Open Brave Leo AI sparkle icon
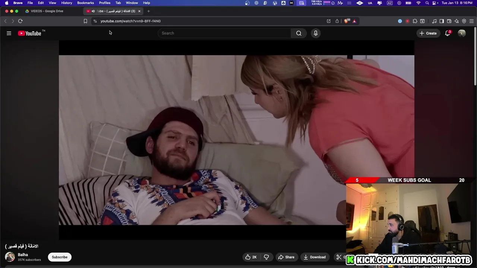Viewport: 477px width, 268px height. coord(457,21)
